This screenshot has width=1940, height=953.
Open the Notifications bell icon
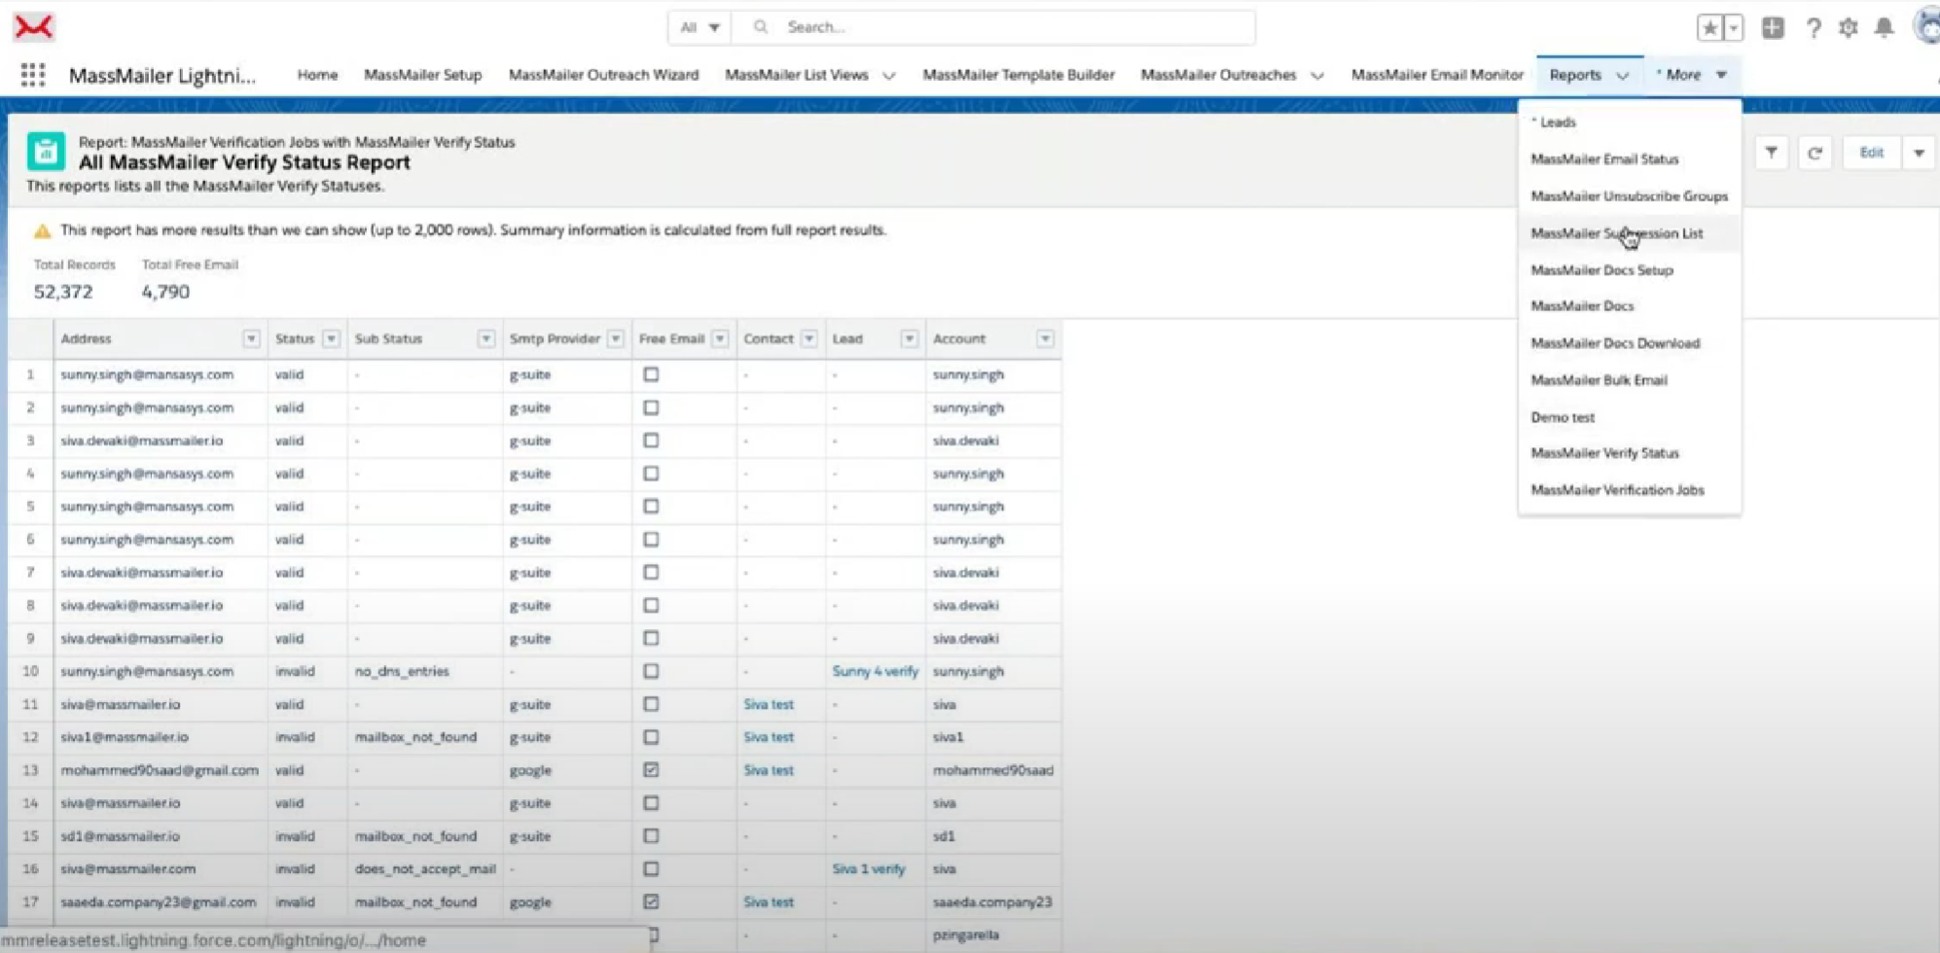pyautogui.click(x=1884, y=28)
